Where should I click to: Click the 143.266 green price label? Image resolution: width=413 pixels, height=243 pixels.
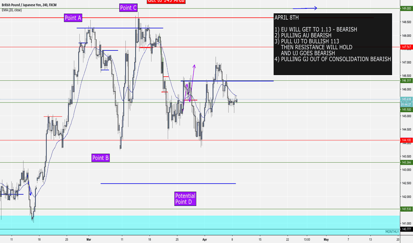406,162
